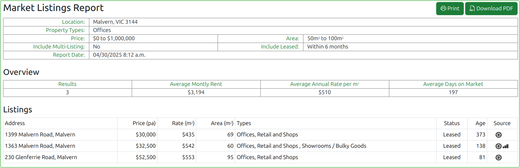The width and height of the screenshot is (520, 168).
Task: Click the Status column header
Action: (452, 123)
